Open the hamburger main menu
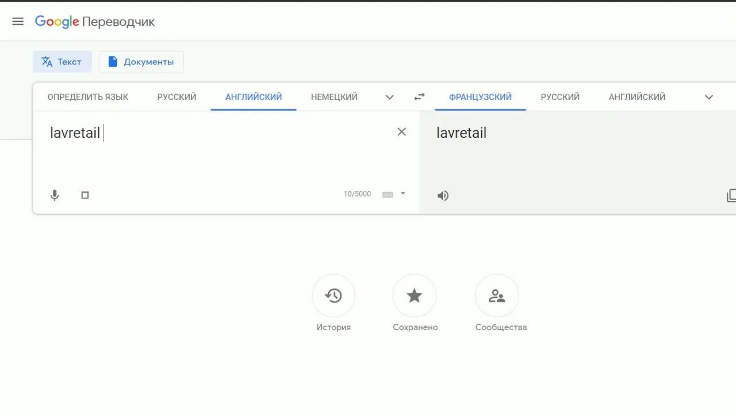The image size is (736, 414). (x=18, y=21)
